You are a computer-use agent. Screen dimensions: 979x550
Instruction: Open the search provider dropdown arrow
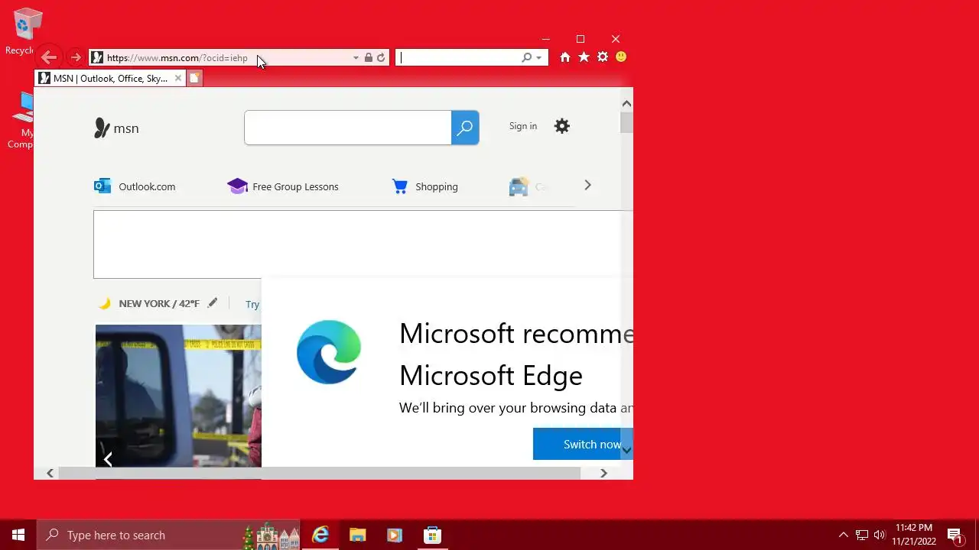(x=539, y=57)
